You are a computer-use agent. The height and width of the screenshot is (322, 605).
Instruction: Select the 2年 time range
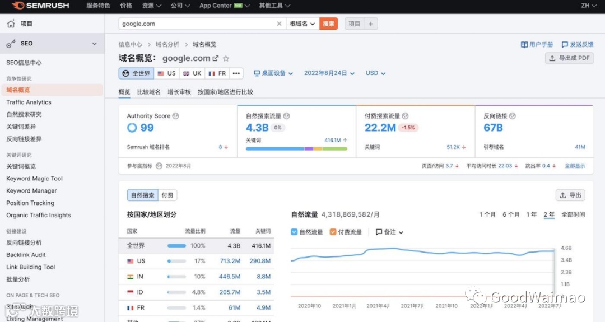click(x=549, y=214)
